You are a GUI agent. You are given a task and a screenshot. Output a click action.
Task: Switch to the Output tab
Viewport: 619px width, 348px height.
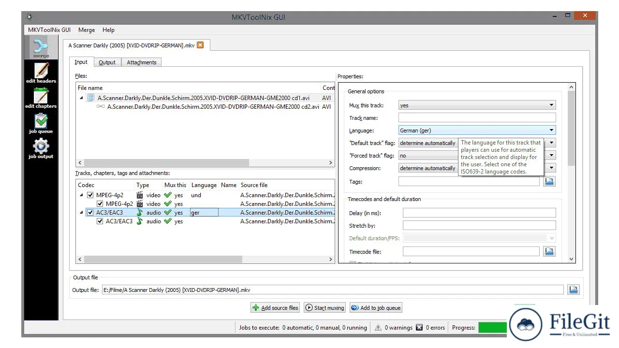click(x=107, y=62)
